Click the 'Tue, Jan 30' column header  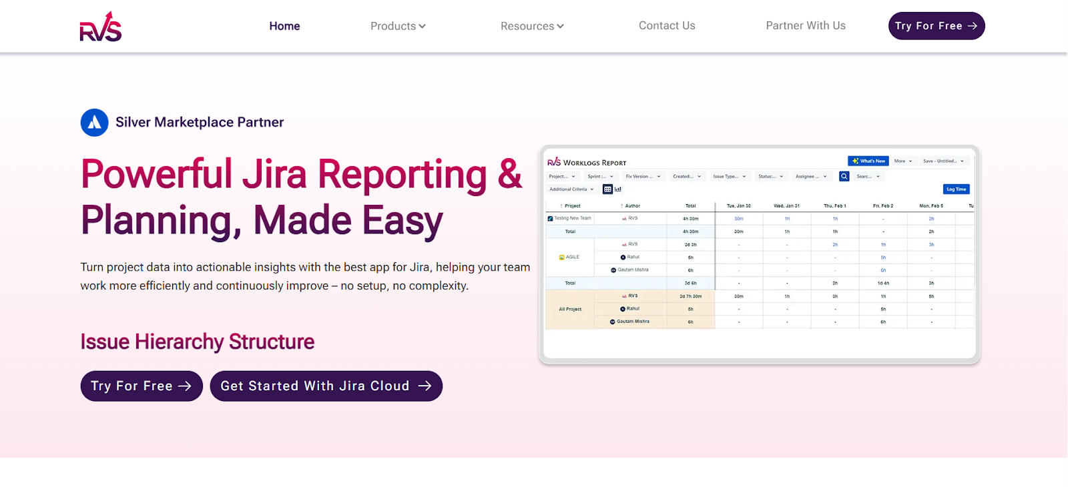(x=739, y=205)
